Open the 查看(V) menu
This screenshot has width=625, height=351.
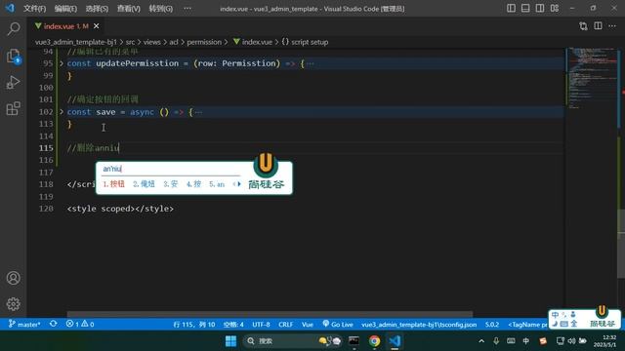coord(128,9)
